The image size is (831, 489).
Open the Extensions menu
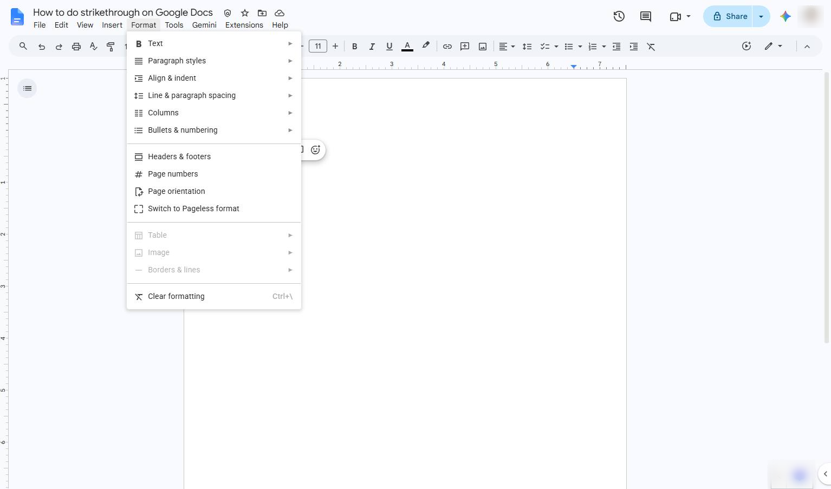pos(244,25)
